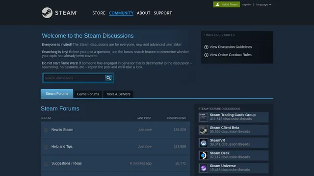Click 'Welcome to the Steam Discussions' heading
Image resolution: width=314 pixels, height=176 pixels.
[88, 36]
